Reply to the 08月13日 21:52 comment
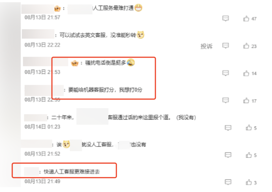The image size is (272, 192). (228, 155)
